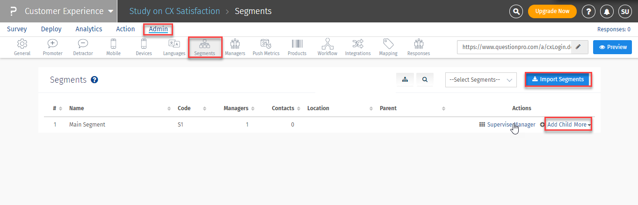Open the notifications bell icon
This screenshot has width=638, height=205.
pos(607,11)
